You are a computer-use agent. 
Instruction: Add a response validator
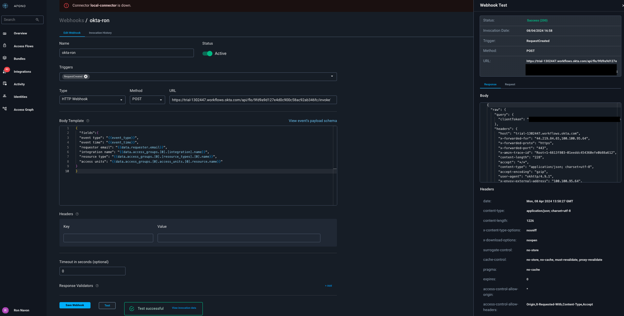(x=328, y=286)
